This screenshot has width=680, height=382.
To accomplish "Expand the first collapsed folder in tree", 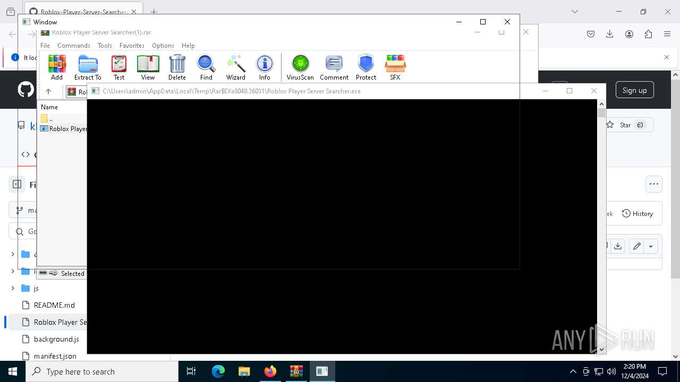I will coord(13,254).
